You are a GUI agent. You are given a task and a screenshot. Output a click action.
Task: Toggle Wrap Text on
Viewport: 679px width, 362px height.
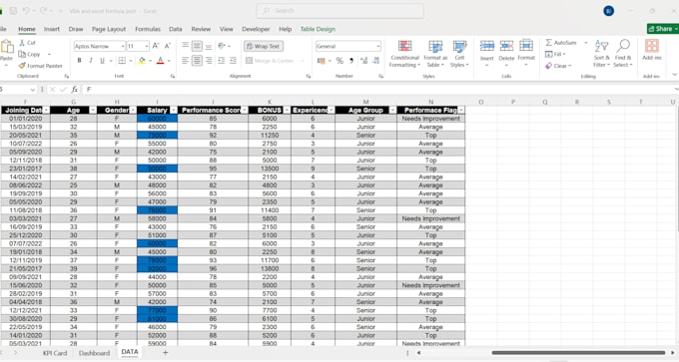pos(264,46)
